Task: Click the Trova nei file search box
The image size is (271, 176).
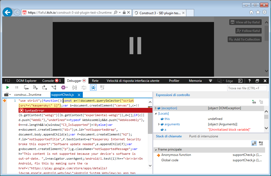Action: (247, 88)
